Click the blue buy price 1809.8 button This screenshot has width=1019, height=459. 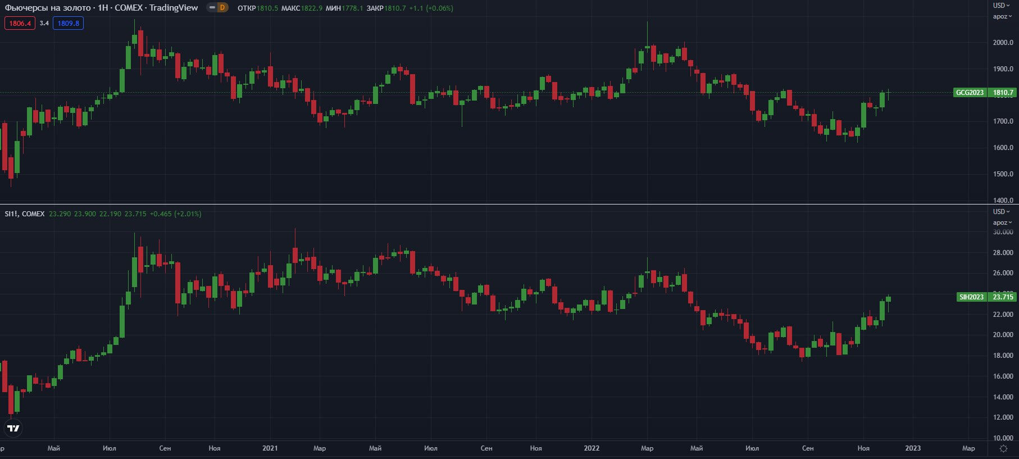tap(68, 23)
